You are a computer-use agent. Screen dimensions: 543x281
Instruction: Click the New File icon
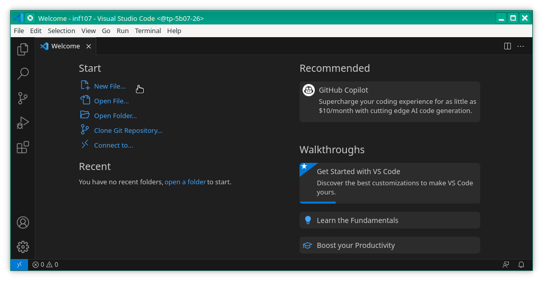85,85
